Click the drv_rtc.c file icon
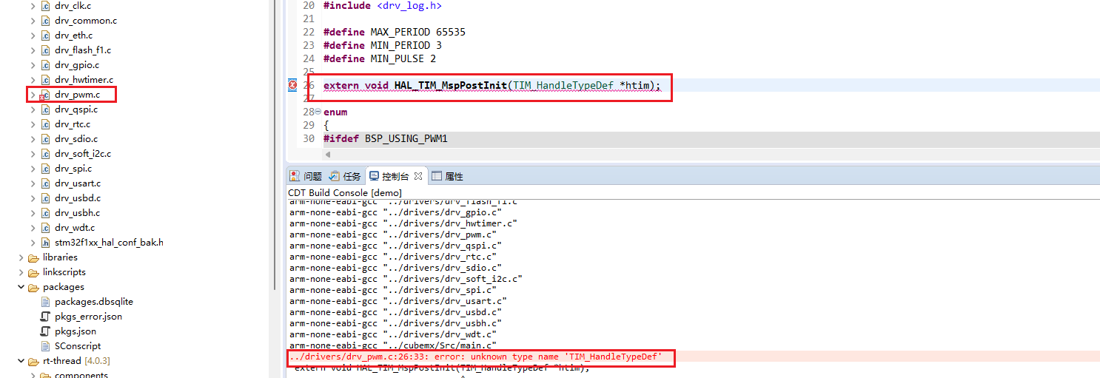This screenshot has width=1100, height=378. 45,124
